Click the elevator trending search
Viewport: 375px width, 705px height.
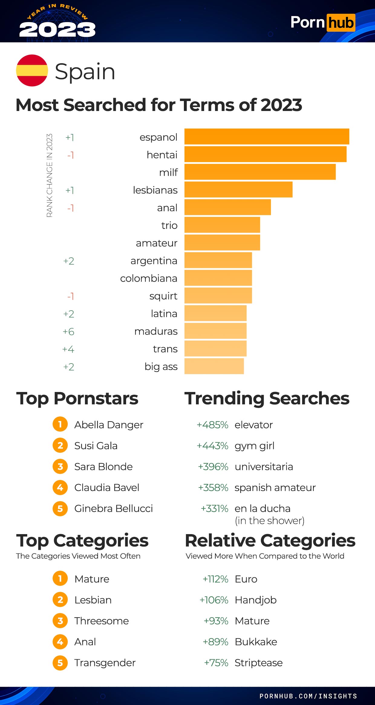click(x=254, y=425)
